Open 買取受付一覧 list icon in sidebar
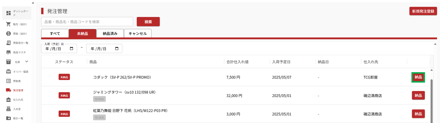 (x=8, y=43)
